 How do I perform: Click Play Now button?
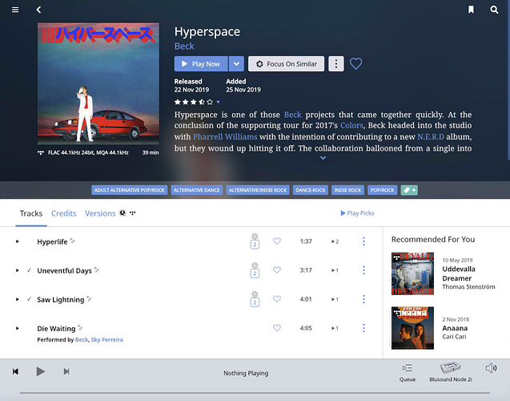201,64
